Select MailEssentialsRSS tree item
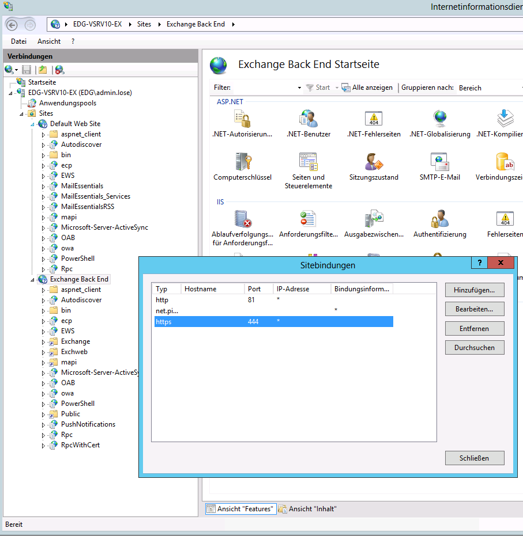The image size is (523, 536). click(x=88, y=207)
